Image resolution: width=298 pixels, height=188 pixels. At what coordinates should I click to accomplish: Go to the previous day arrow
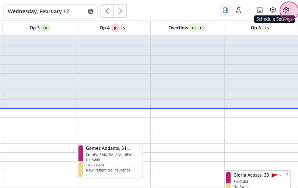[107, 11]
